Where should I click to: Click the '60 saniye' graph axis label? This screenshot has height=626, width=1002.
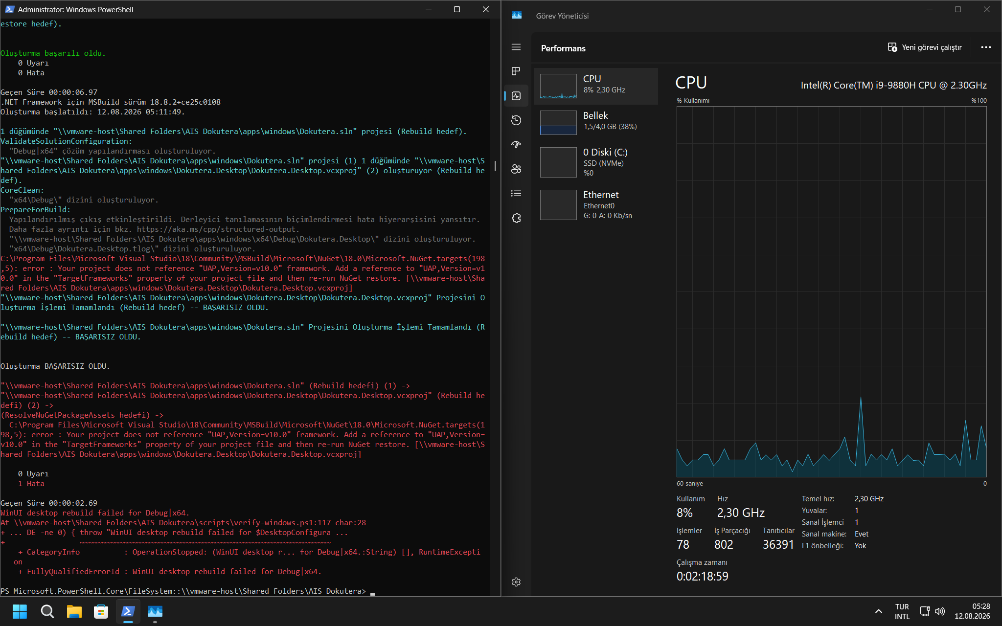(x=690, y=483)
